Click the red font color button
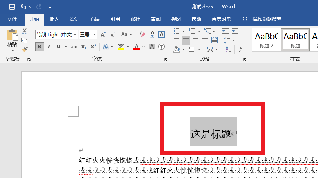 pyautogui.click(x=136, y=47)
